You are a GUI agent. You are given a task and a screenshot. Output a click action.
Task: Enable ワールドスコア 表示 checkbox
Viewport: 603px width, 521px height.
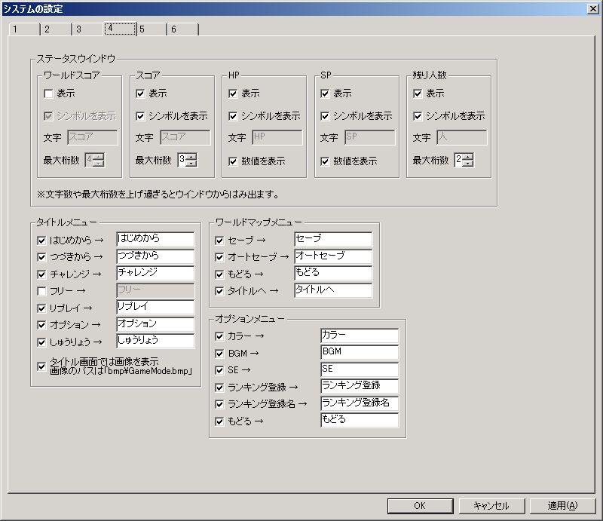click(48, 93)
